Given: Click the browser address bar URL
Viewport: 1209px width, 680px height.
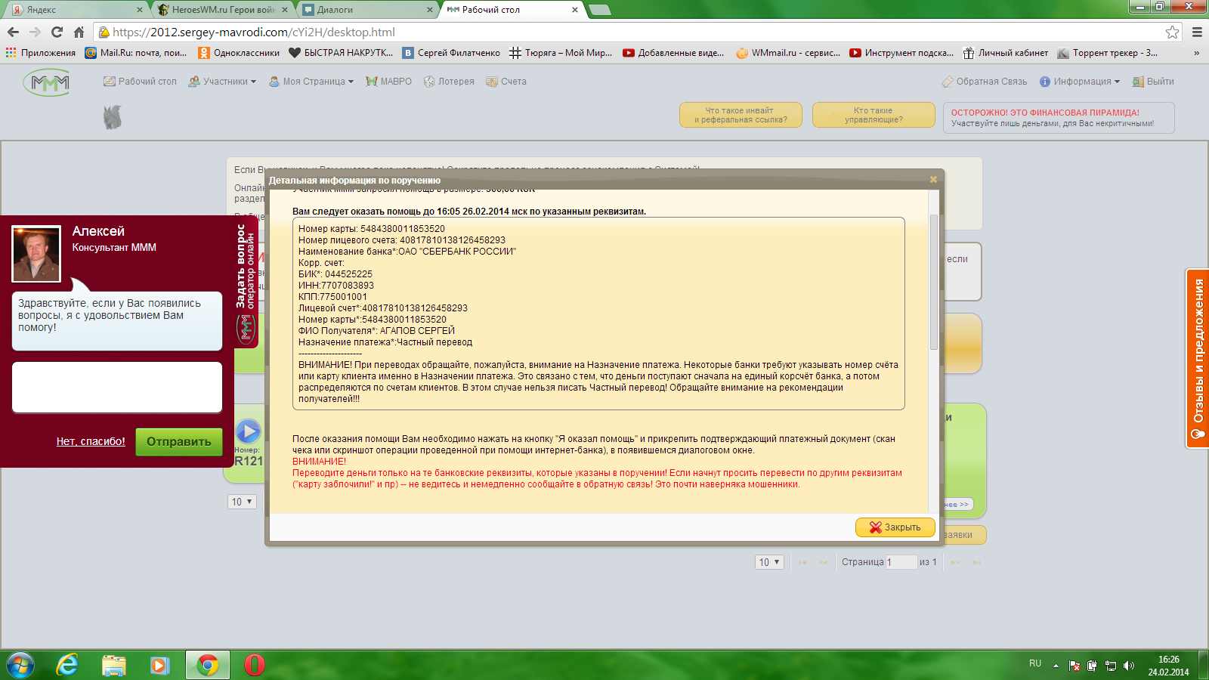Looking at the screenshot, I should coord(254,32).
